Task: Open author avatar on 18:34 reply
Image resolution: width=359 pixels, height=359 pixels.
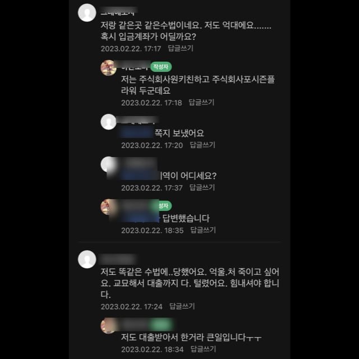Action: click(x=108, y=325)
